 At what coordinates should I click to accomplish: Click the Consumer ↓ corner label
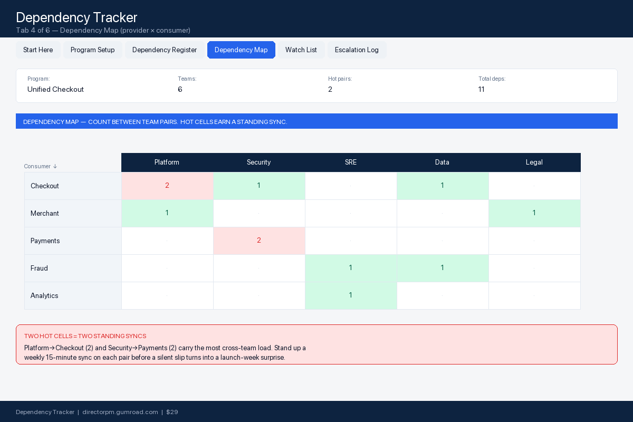(x=41, y=166)
